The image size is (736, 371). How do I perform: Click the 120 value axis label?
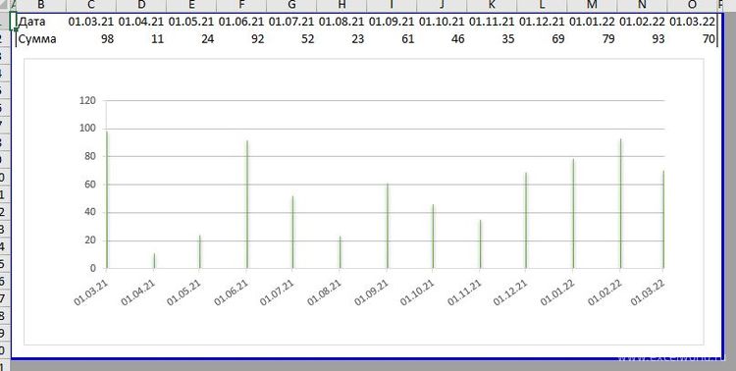[87, 100]
